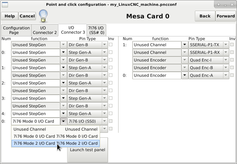Expand the Unused Channel dropdown on SSERIAL-P1-TX row
Image resolution: width=237 pixels, height=164 pixels.
click(x=185, y=45)
